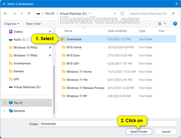The height and width of the screenshot is (138, 181).
Task: Open Windows 10 PNGs in sidebar
Action: click(25, 47)
